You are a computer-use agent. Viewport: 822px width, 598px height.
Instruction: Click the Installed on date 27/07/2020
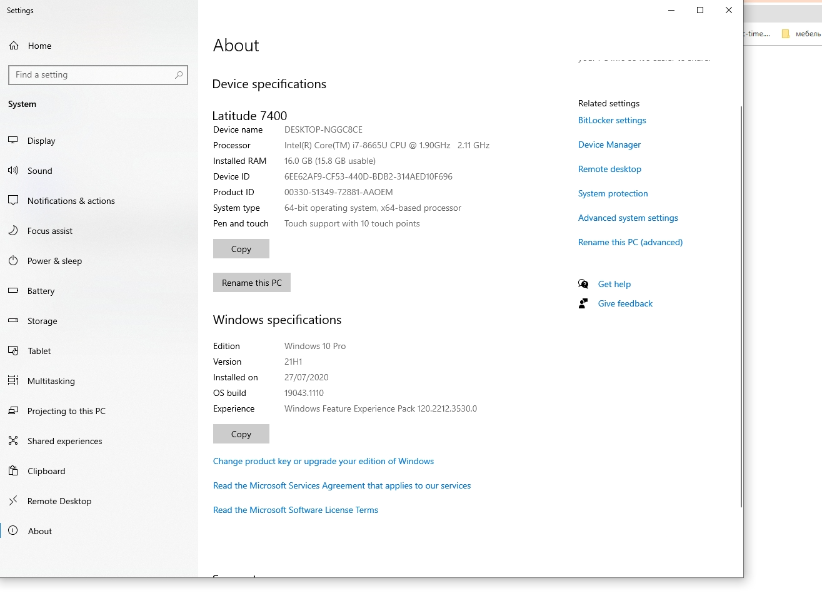coord(306,377)
